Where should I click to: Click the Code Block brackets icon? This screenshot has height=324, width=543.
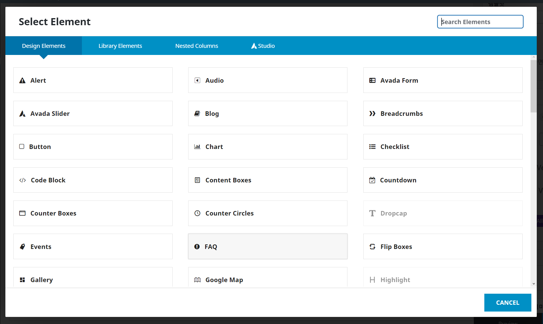coord(23,180)
